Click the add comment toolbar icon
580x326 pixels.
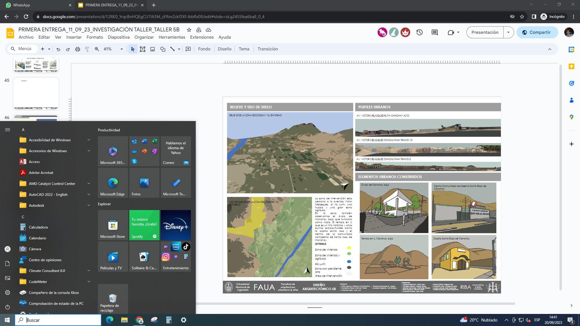tap(188, 49)
